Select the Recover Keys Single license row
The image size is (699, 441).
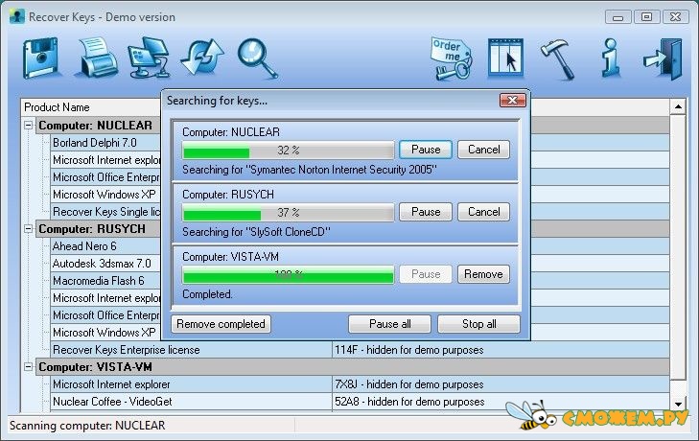(x=105, y=211)
